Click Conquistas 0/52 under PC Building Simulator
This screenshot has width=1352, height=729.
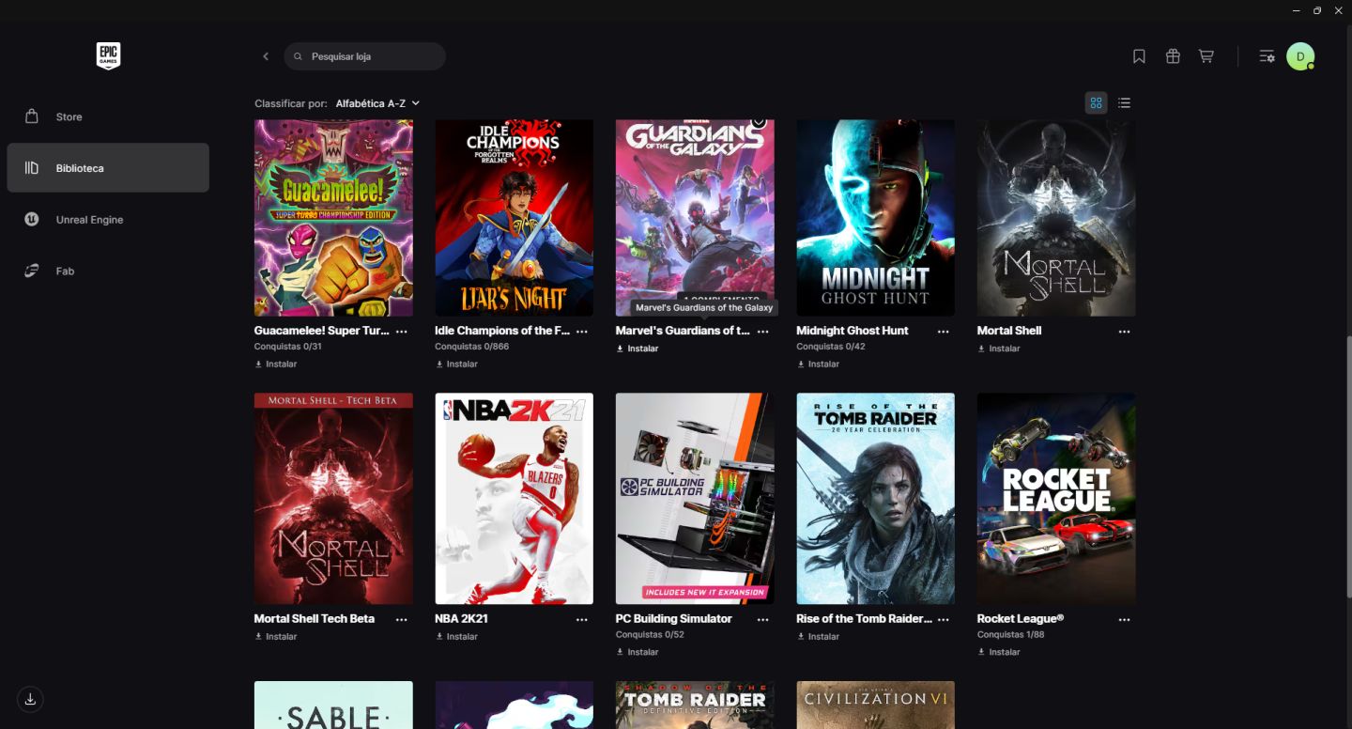[x=650, y=634]
